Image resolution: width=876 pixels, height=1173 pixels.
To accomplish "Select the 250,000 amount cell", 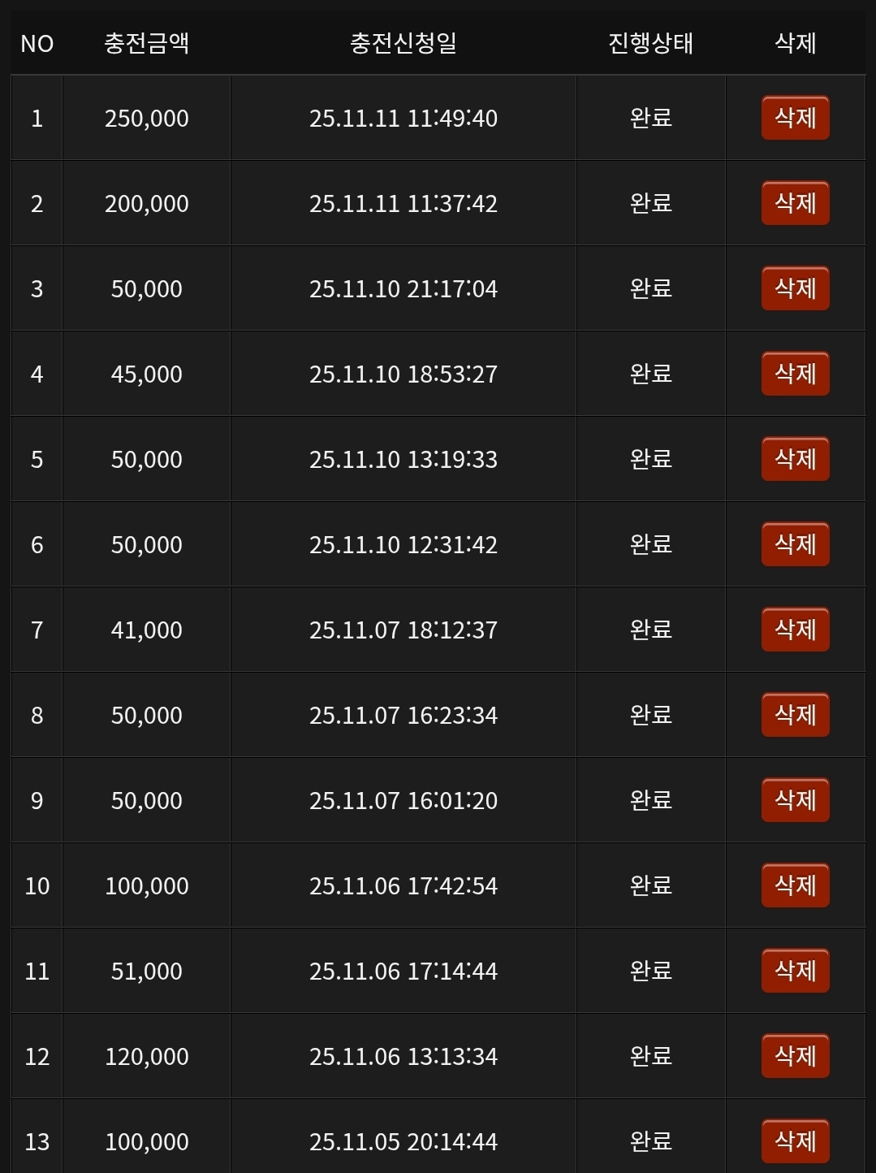I will [x=146, y=119].
